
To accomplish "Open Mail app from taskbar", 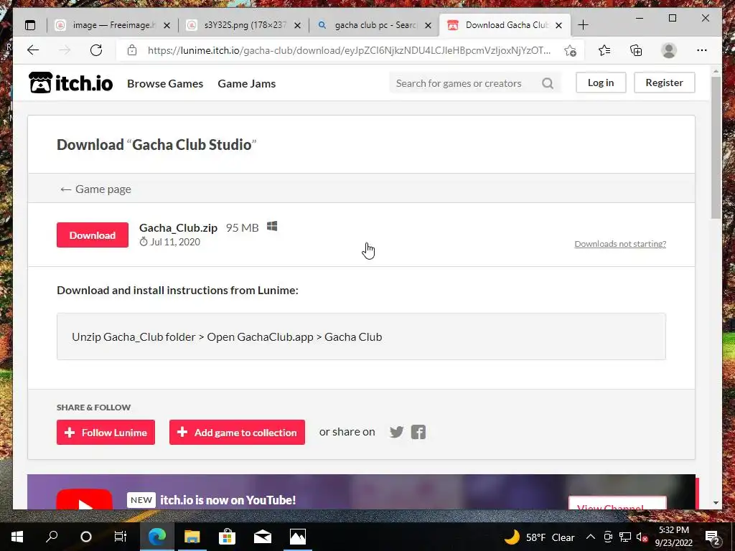I will pos(263,537).
